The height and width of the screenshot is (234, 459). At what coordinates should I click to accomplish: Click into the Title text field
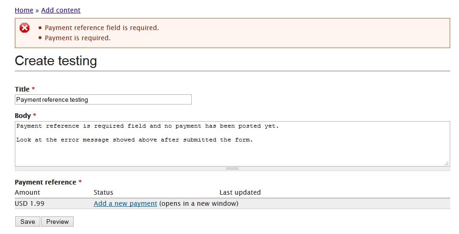coord(103,99)
